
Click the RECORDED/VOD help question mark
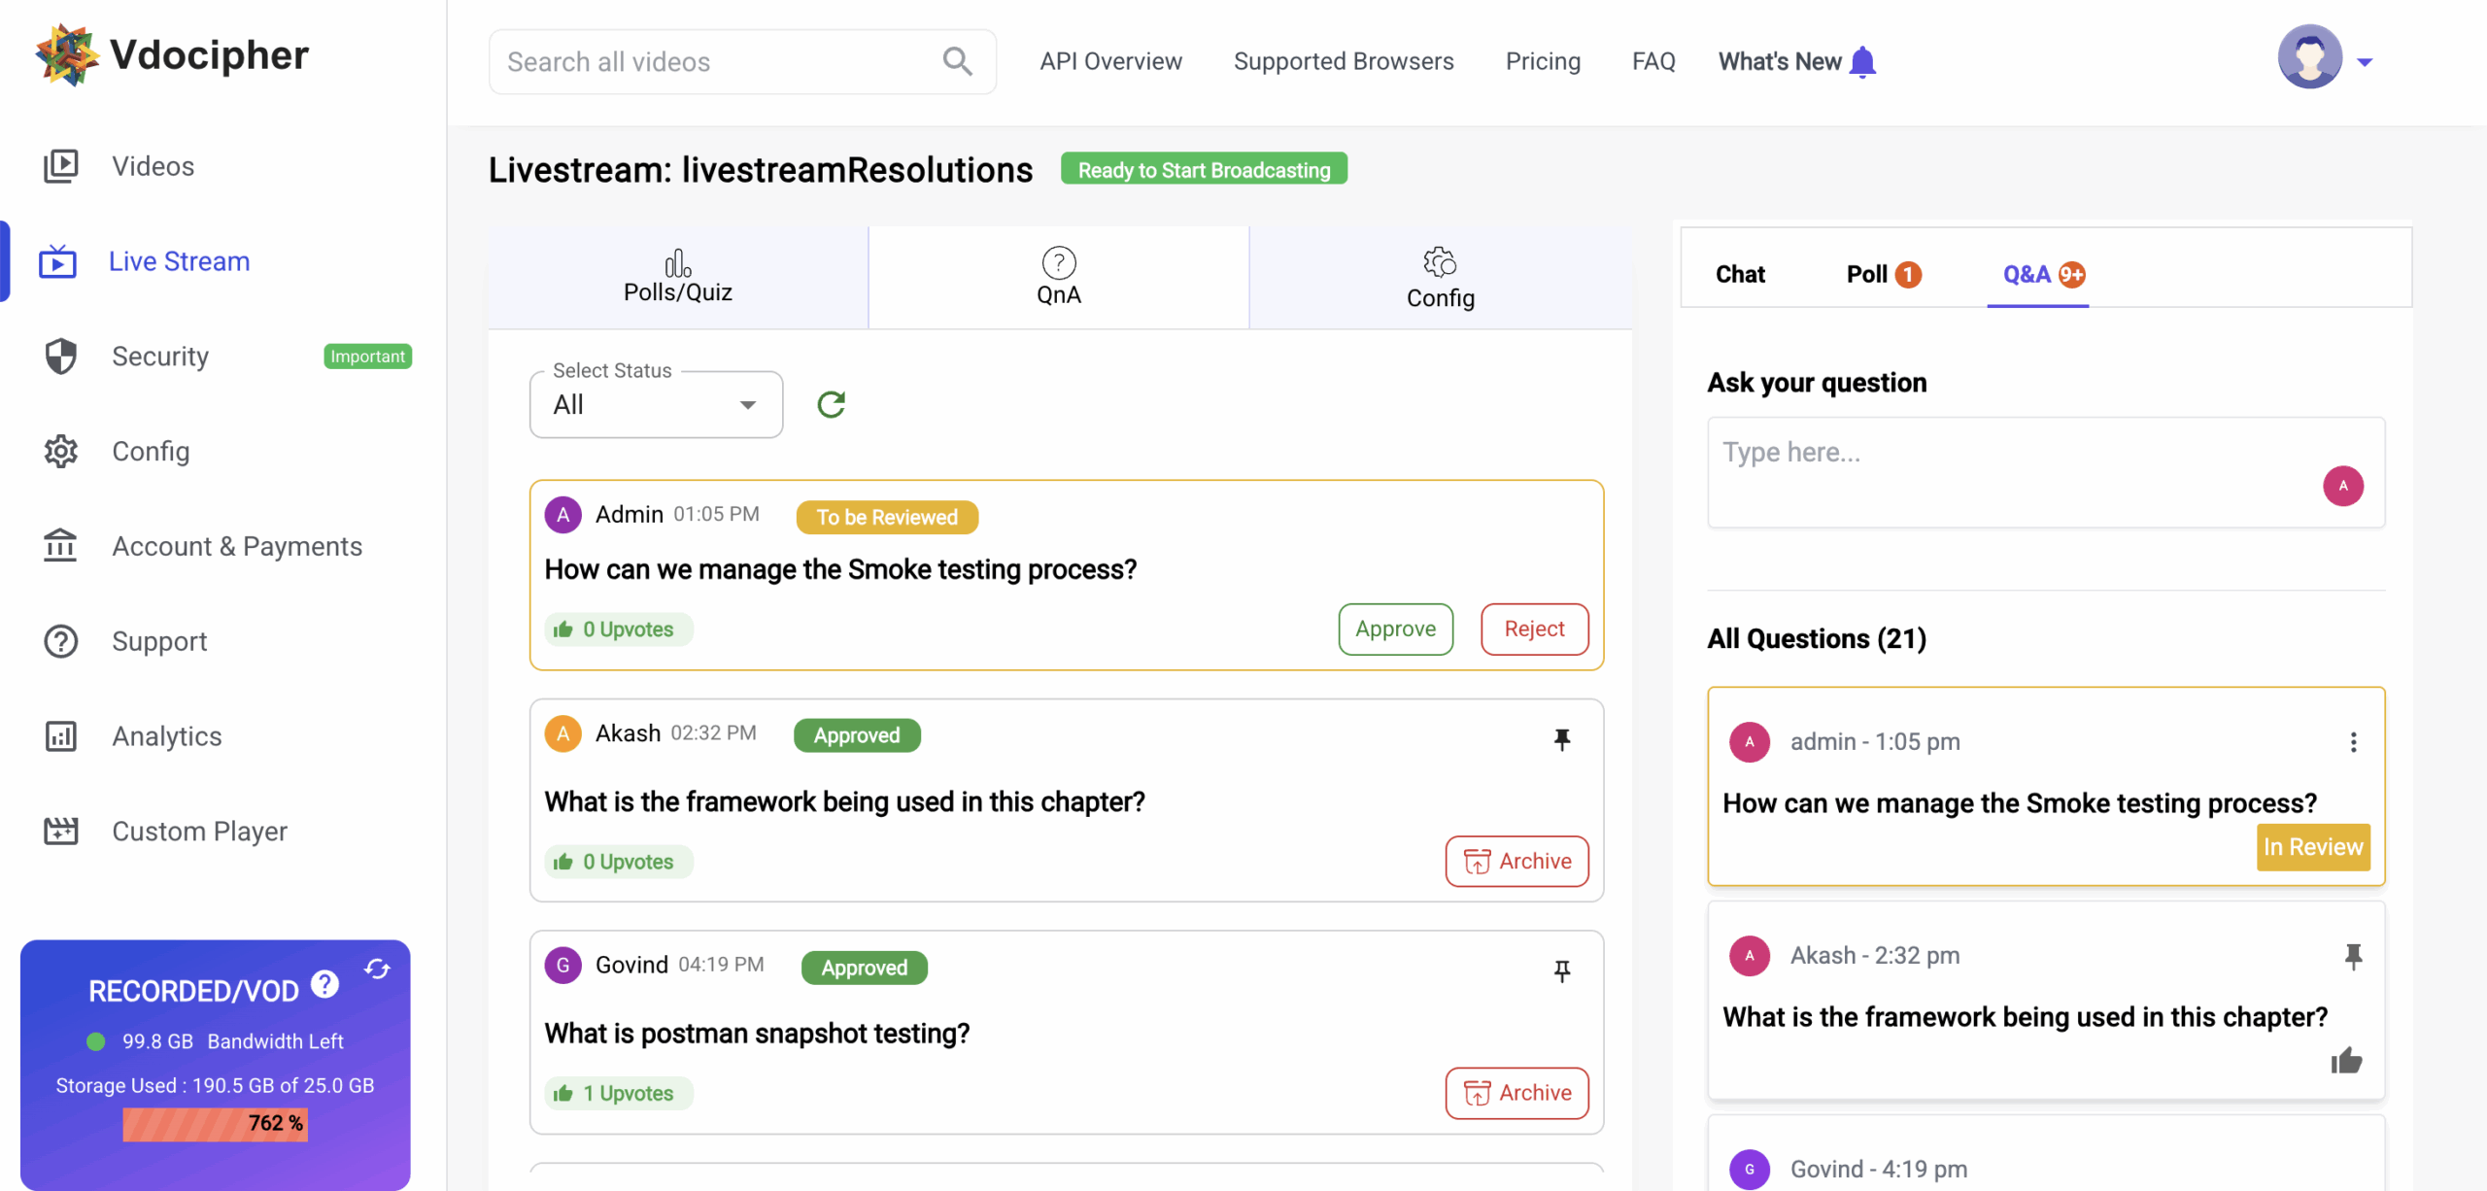[x=325, y=985]
